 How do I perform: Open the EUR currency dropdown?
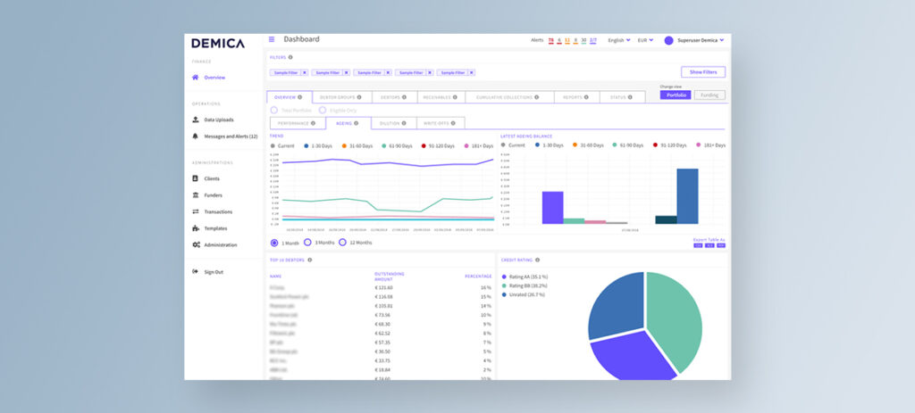pyautogui.click(x=646, y=40)
